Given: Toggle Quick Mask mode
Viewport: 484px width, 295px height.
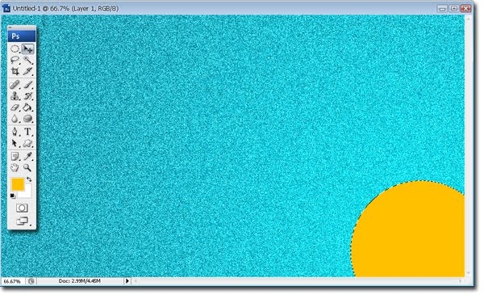Looking at the screenshot, I should pyautogui.click(x=22, y=208).
